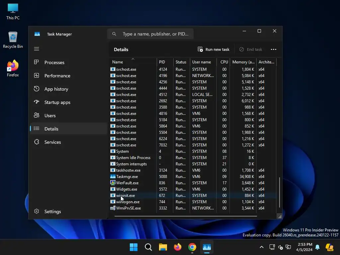340x255 pixels.
Task: Select the System Idle Process row
Action: 193,158
